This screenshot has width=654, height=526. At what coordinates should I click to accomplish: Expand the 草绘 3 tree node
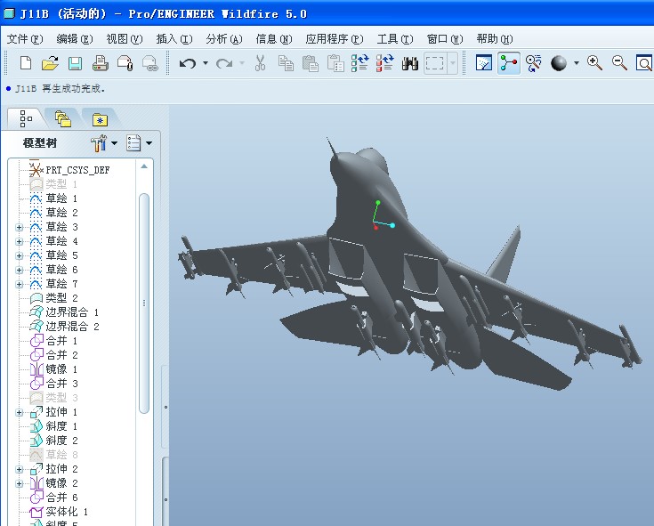click(19, 227)
